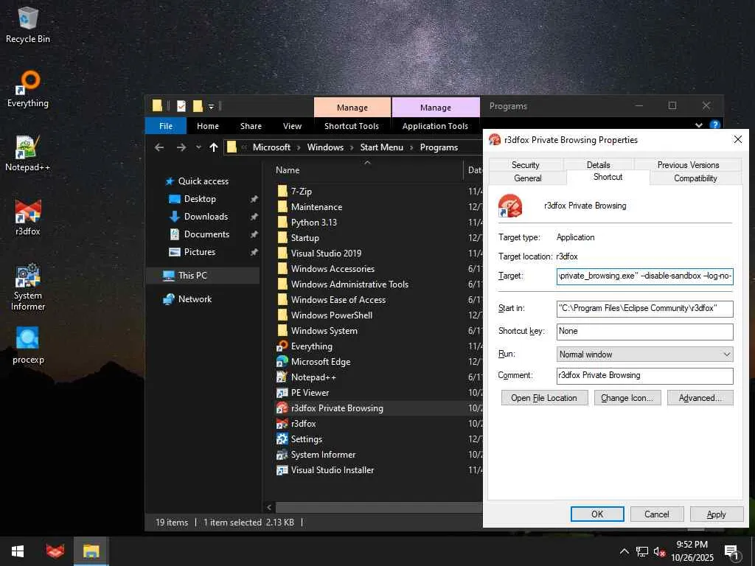Image resolution: width=755 pixels, height=566 pixels.
Task: Select the Visual Studio Installer shortcut
Action: tap(333, 469)
